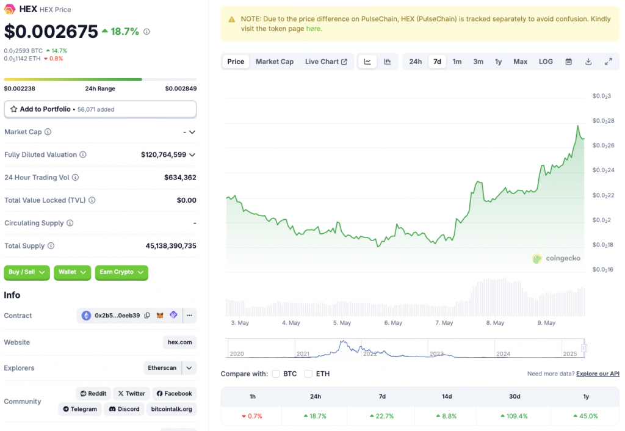Click Add to Portfolio button
The width and height of the screenshot is (625, 431).
(100, 109)
